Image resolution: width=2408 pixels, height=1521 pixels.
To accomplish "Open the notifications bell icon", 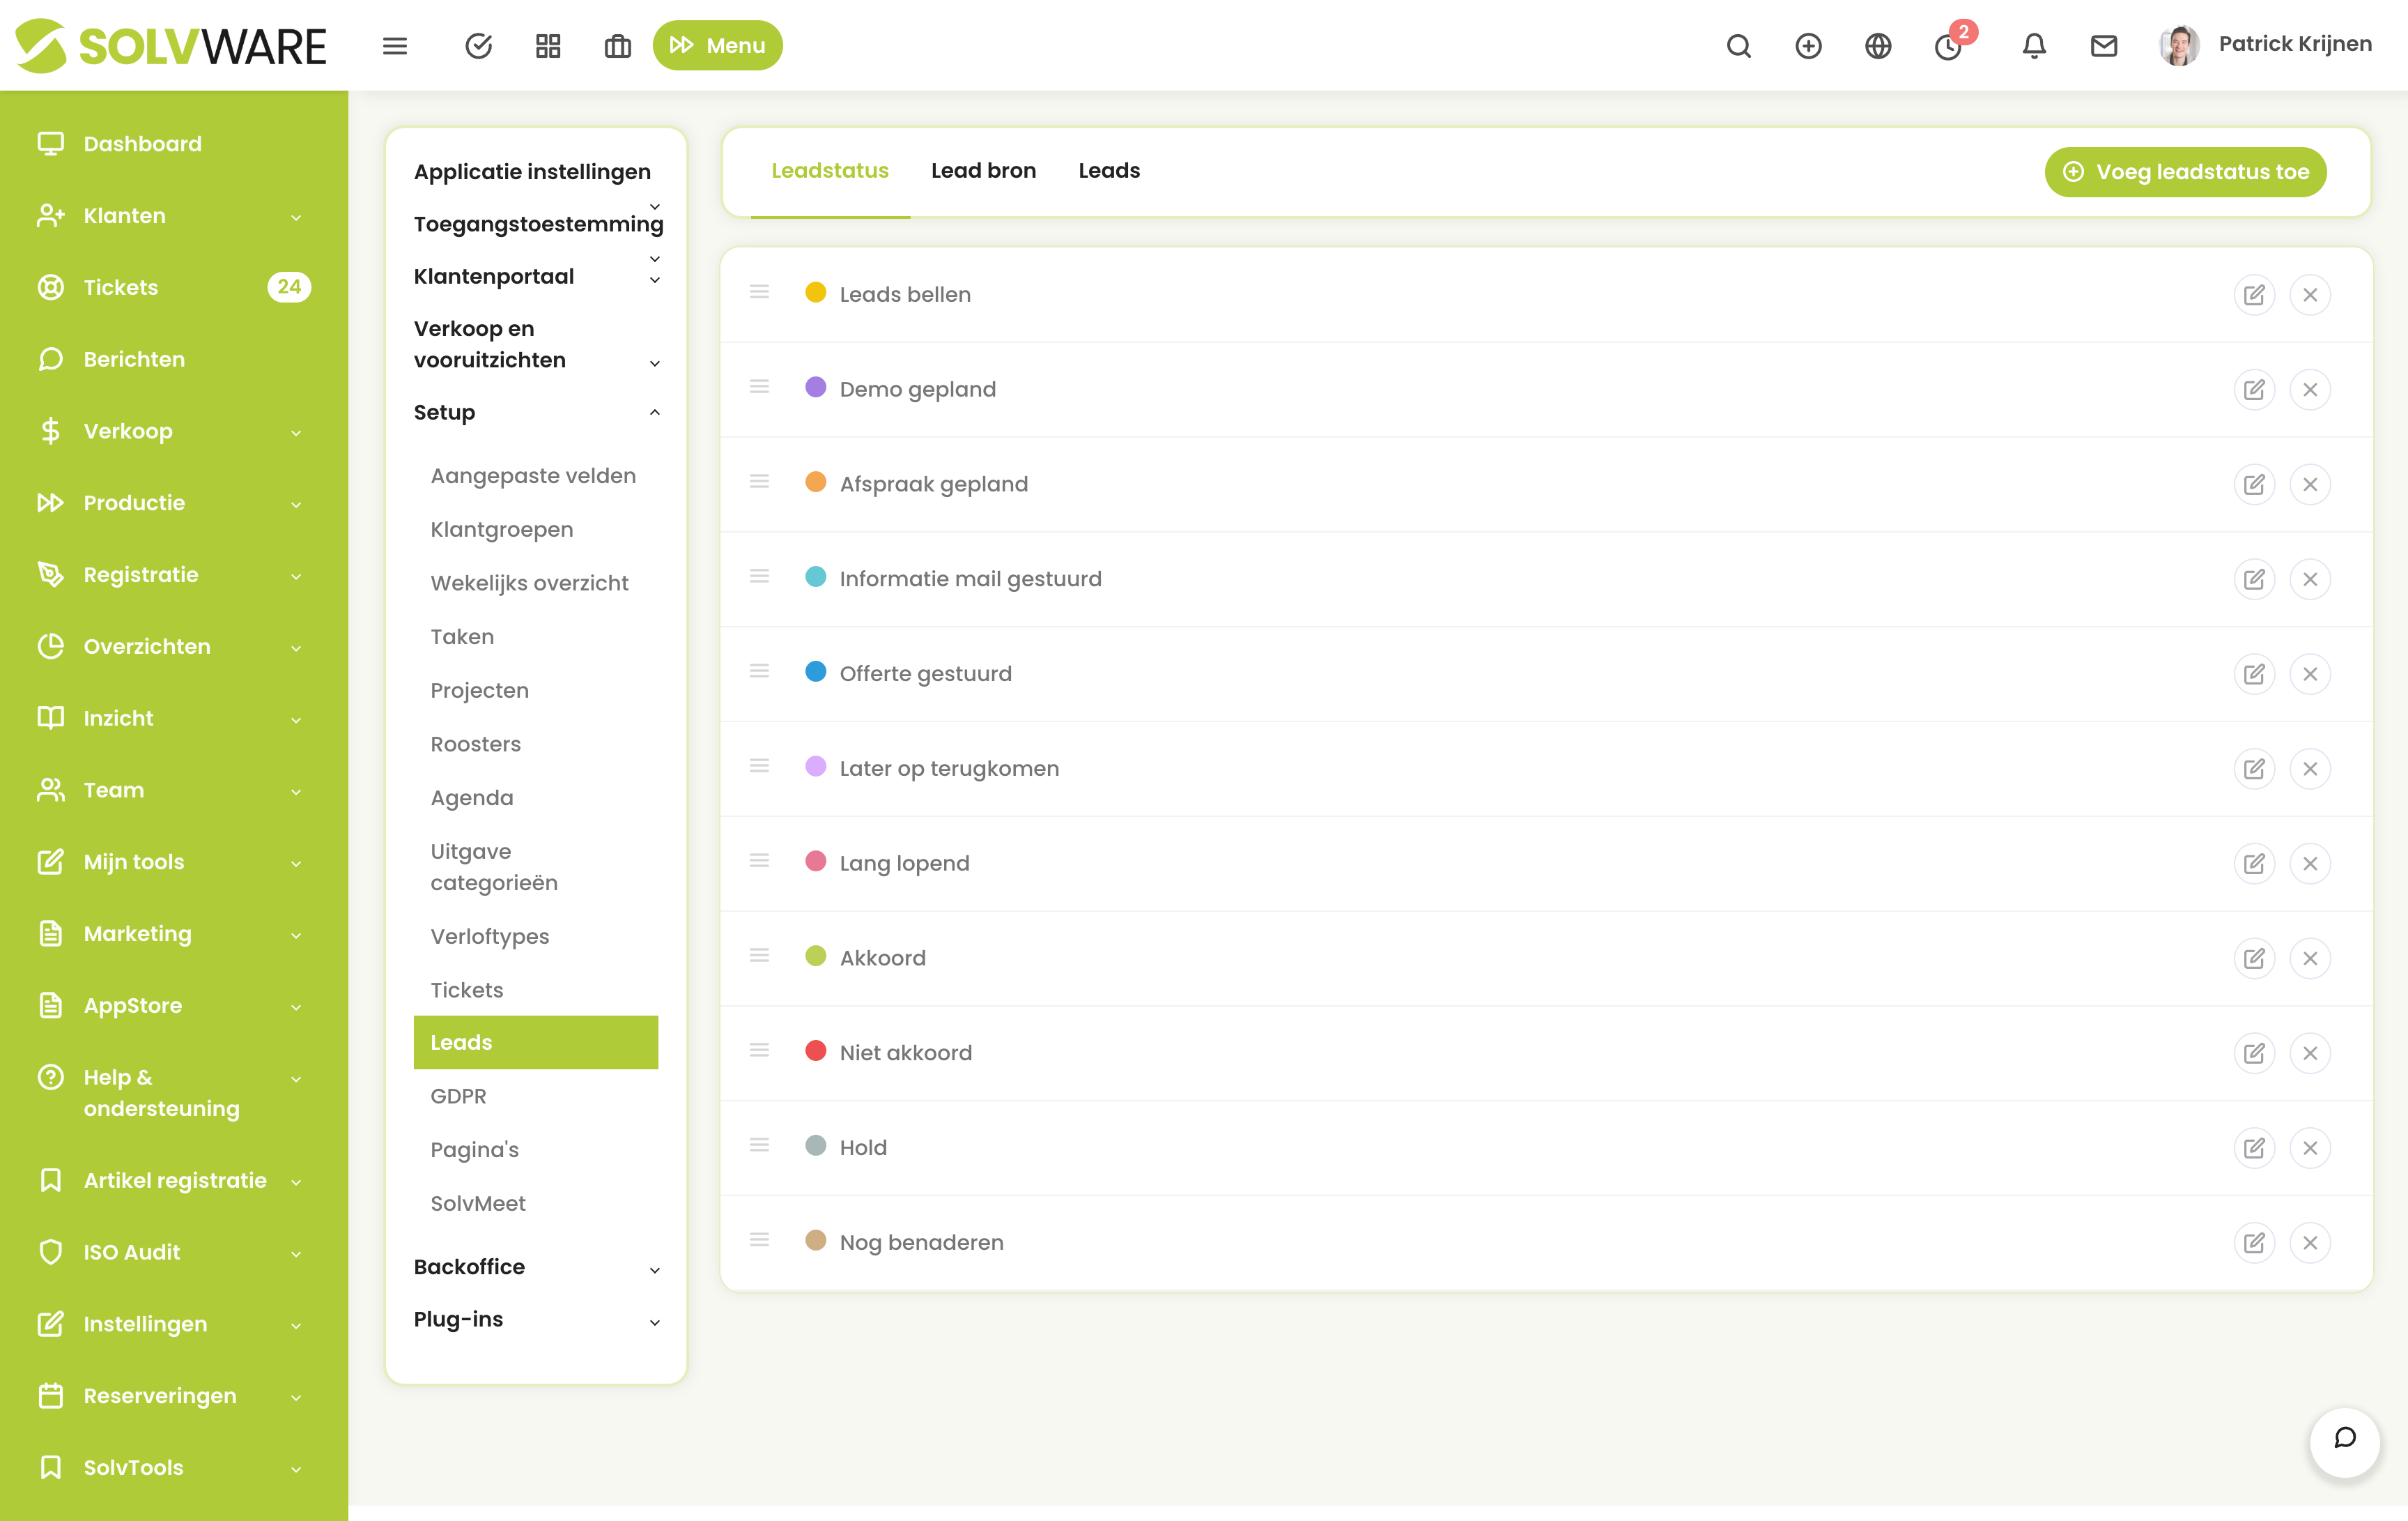I will [2034, 46].
